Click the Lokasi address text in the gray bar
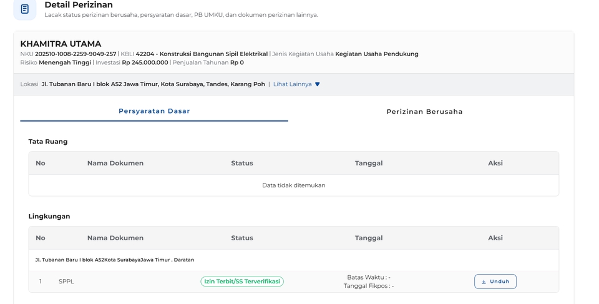The image size is (599, 304). click(x=153, y=84)
